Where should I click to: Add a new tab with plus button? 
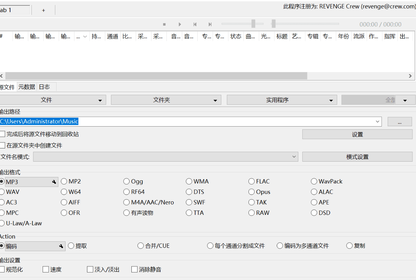(43, 10)
